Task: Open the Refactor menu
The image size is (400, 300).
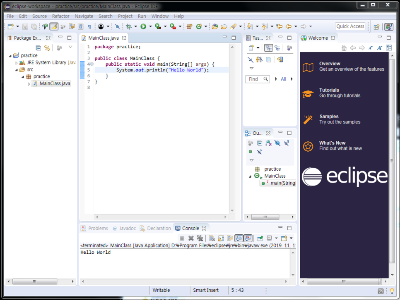Action: click(x=61, y=16)
